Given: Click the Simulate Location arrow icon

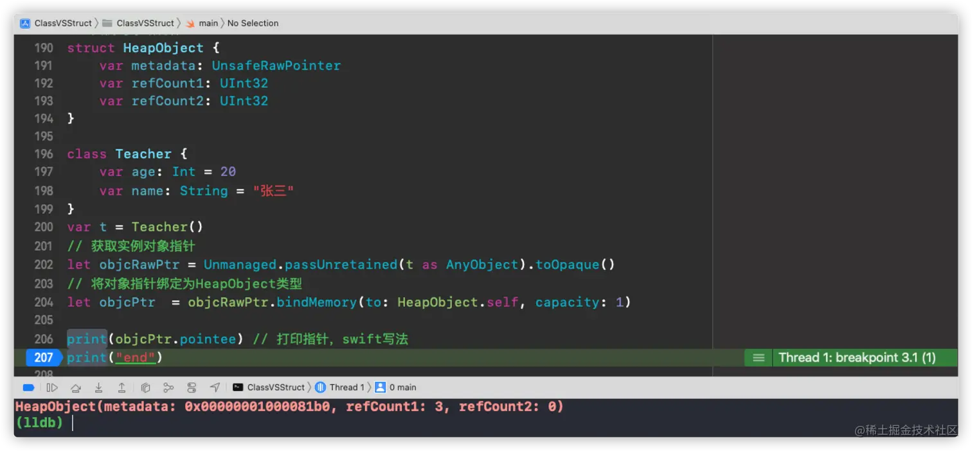Looking at the screenshot, I should tap(215, 387).
